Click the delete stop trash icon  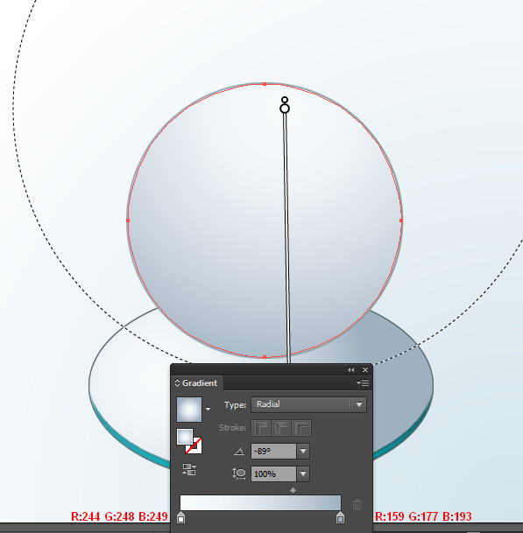pos(357,504)
